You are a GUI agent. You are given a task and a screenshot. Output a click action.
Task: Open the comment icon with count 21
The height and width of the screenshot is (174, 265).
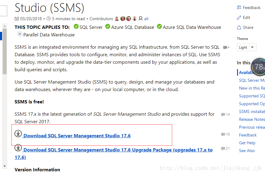tap(223, 148)
